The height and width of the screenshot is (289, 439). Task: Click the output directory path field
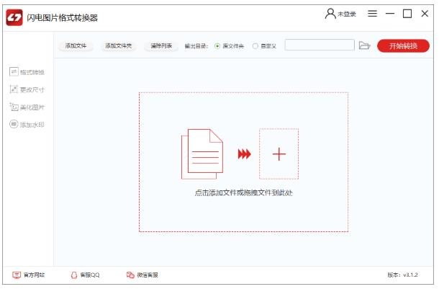320,45
